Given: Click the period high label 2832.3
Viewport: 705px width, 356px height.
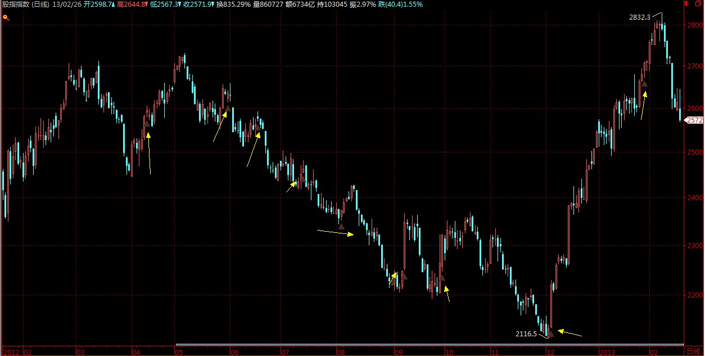Looking at the screenshot, I should pos(640,17).
